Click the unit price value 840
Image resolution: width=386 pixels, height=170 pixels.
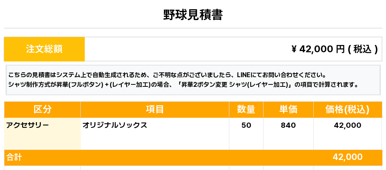coord(288,125)
